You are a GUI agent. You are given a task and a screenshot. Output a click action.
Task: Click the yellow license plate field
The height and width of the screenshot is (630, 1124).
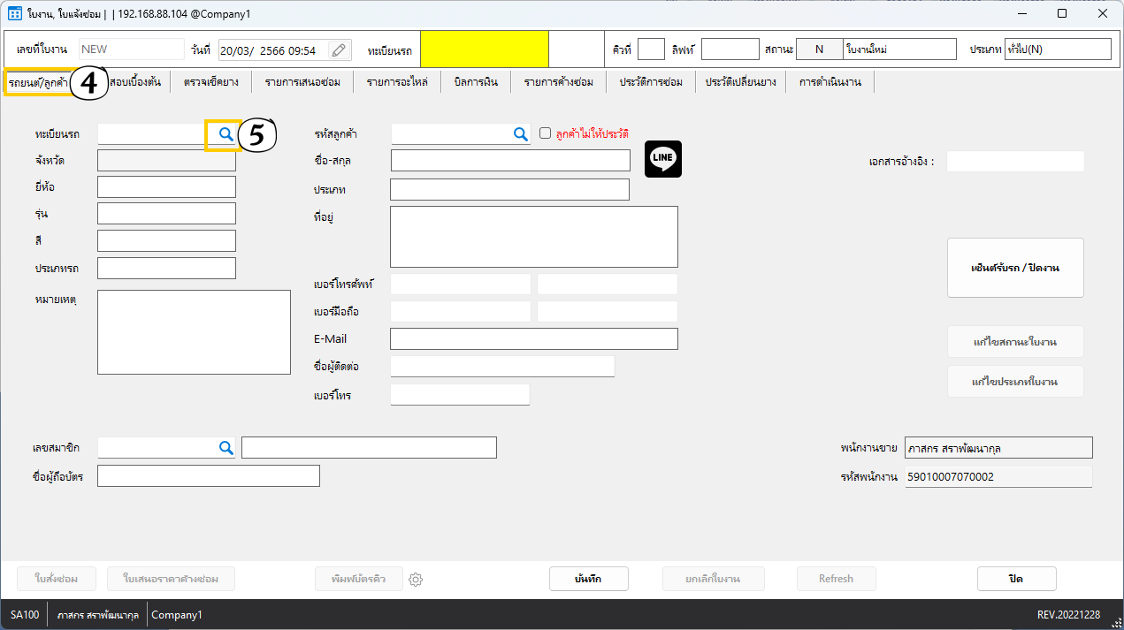pos(484,49)
